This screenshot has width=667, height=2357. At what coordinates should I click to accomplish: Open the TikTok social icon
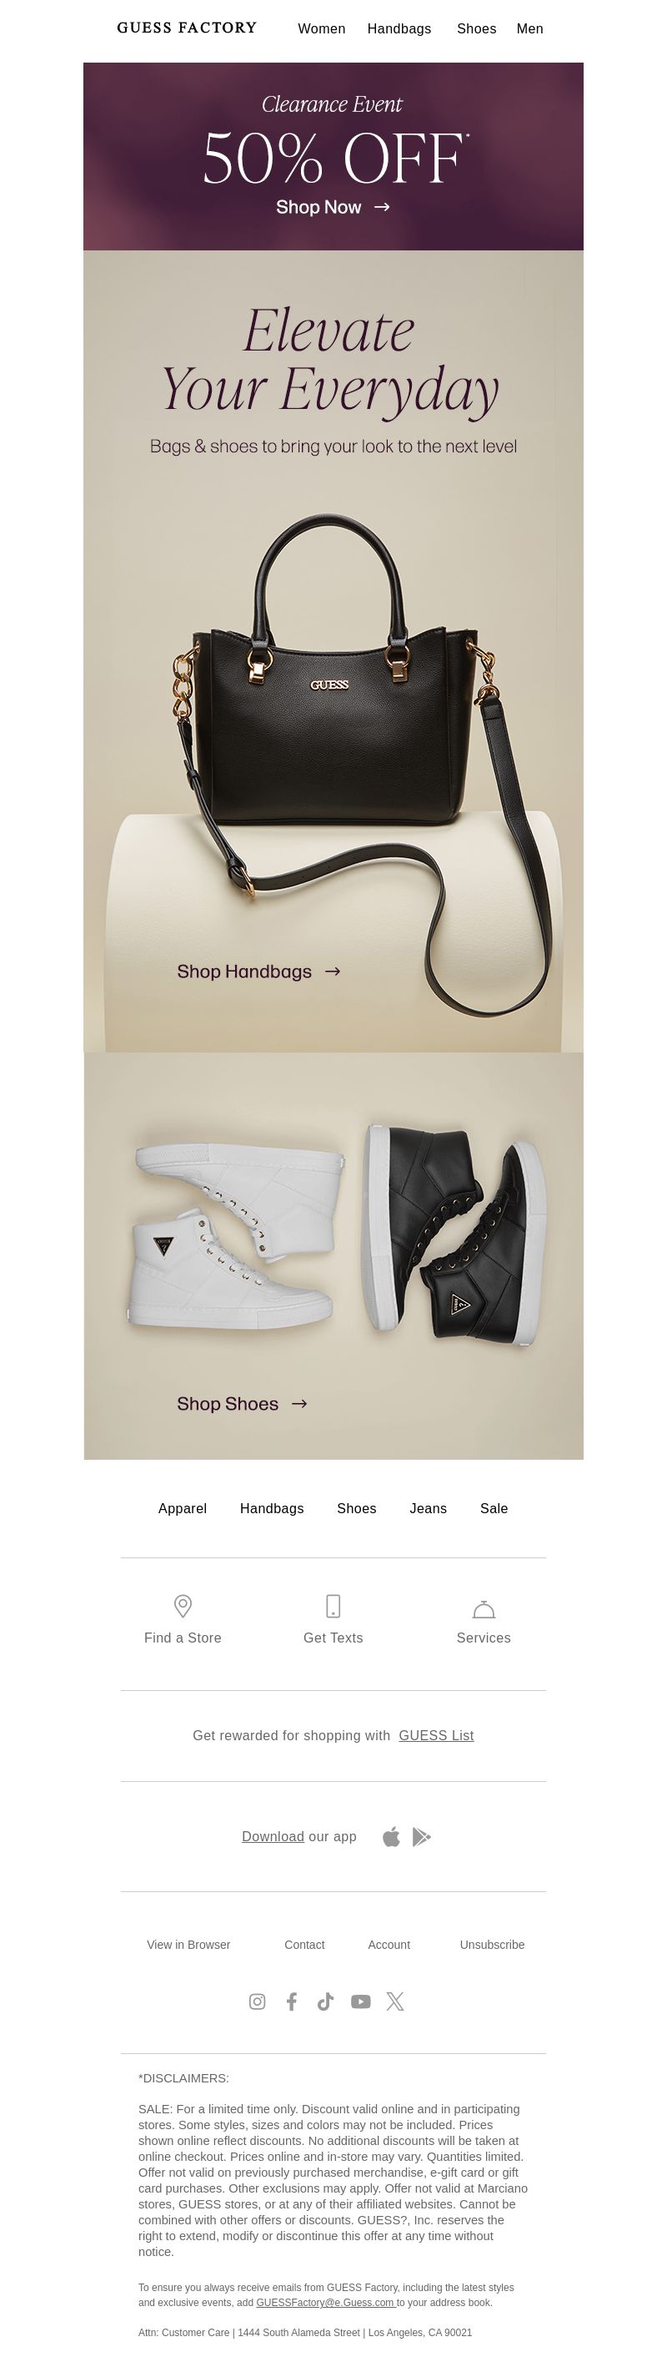point(325,2001)
